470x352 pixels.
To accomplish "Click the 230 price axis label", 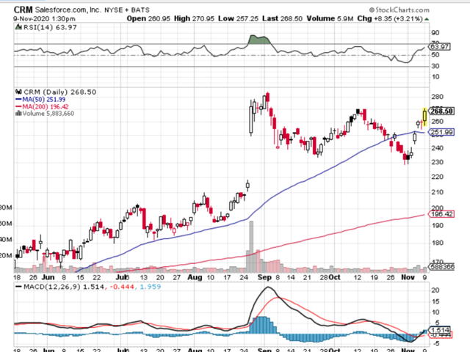I will click(x=437, y=162).
